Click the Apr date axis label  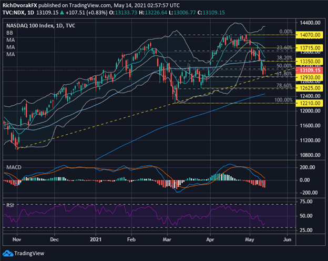tap(210, 239)
